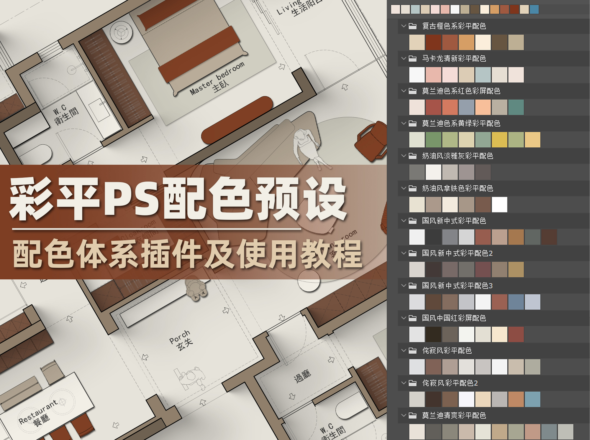590x440 pixels.
Task: Pick the white swatch under 马卡龙清新彩平配色
Action: (x=417, y=75)
